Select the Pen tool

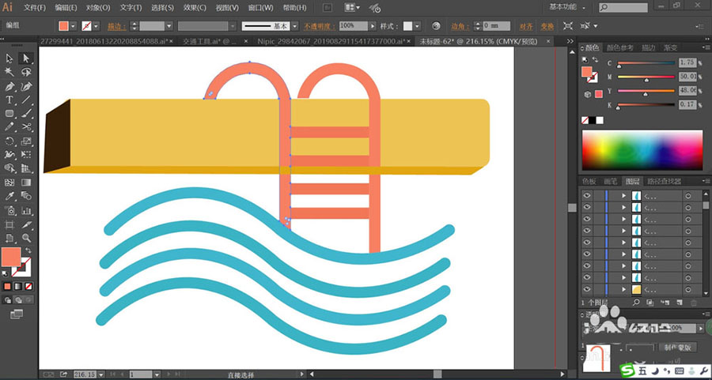coord(9,85)
